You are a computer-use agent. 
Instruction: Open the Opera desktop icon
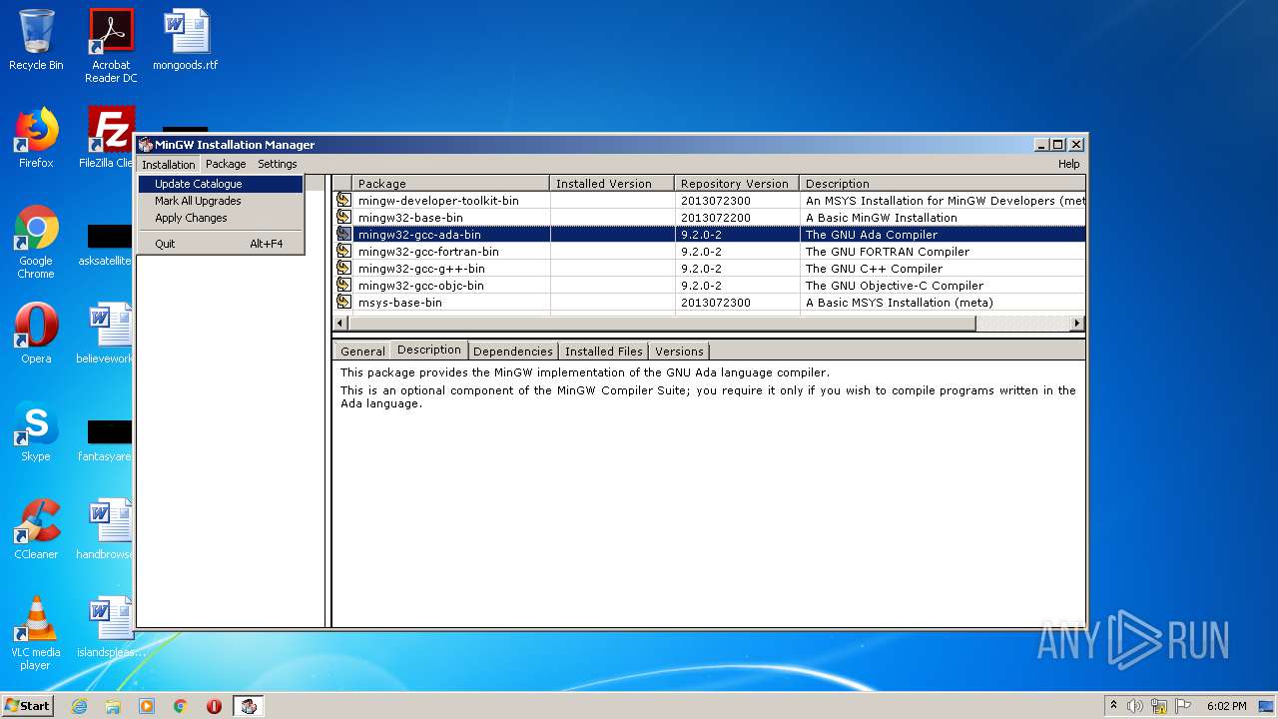pos(36,334)
